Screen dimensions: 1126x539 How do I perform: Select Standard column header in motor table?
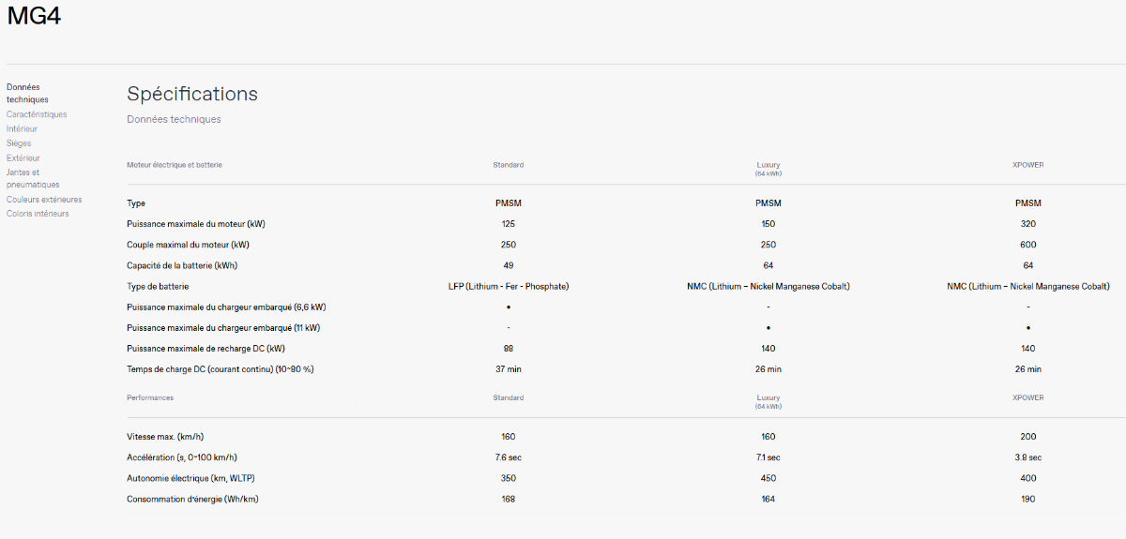pos(509,165)
